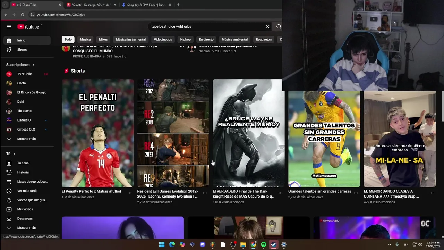Select the Reggaeton chip

(x=264, y=39)
